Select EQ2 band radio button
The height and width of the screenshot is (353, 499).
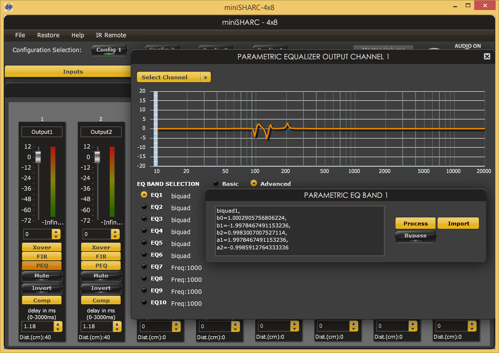point(144,207)
